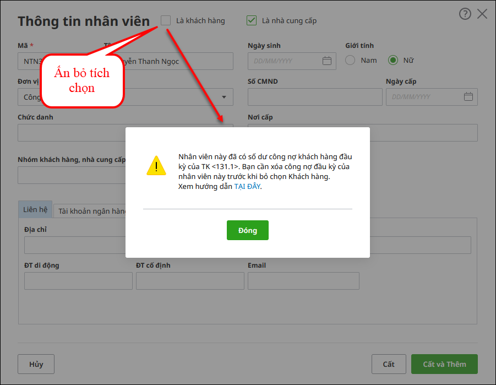The height and width of the screenshot is (385, 496).
Task: Uncheck the Là nhà cung cấp checkbox
Action: click(252, 20)
